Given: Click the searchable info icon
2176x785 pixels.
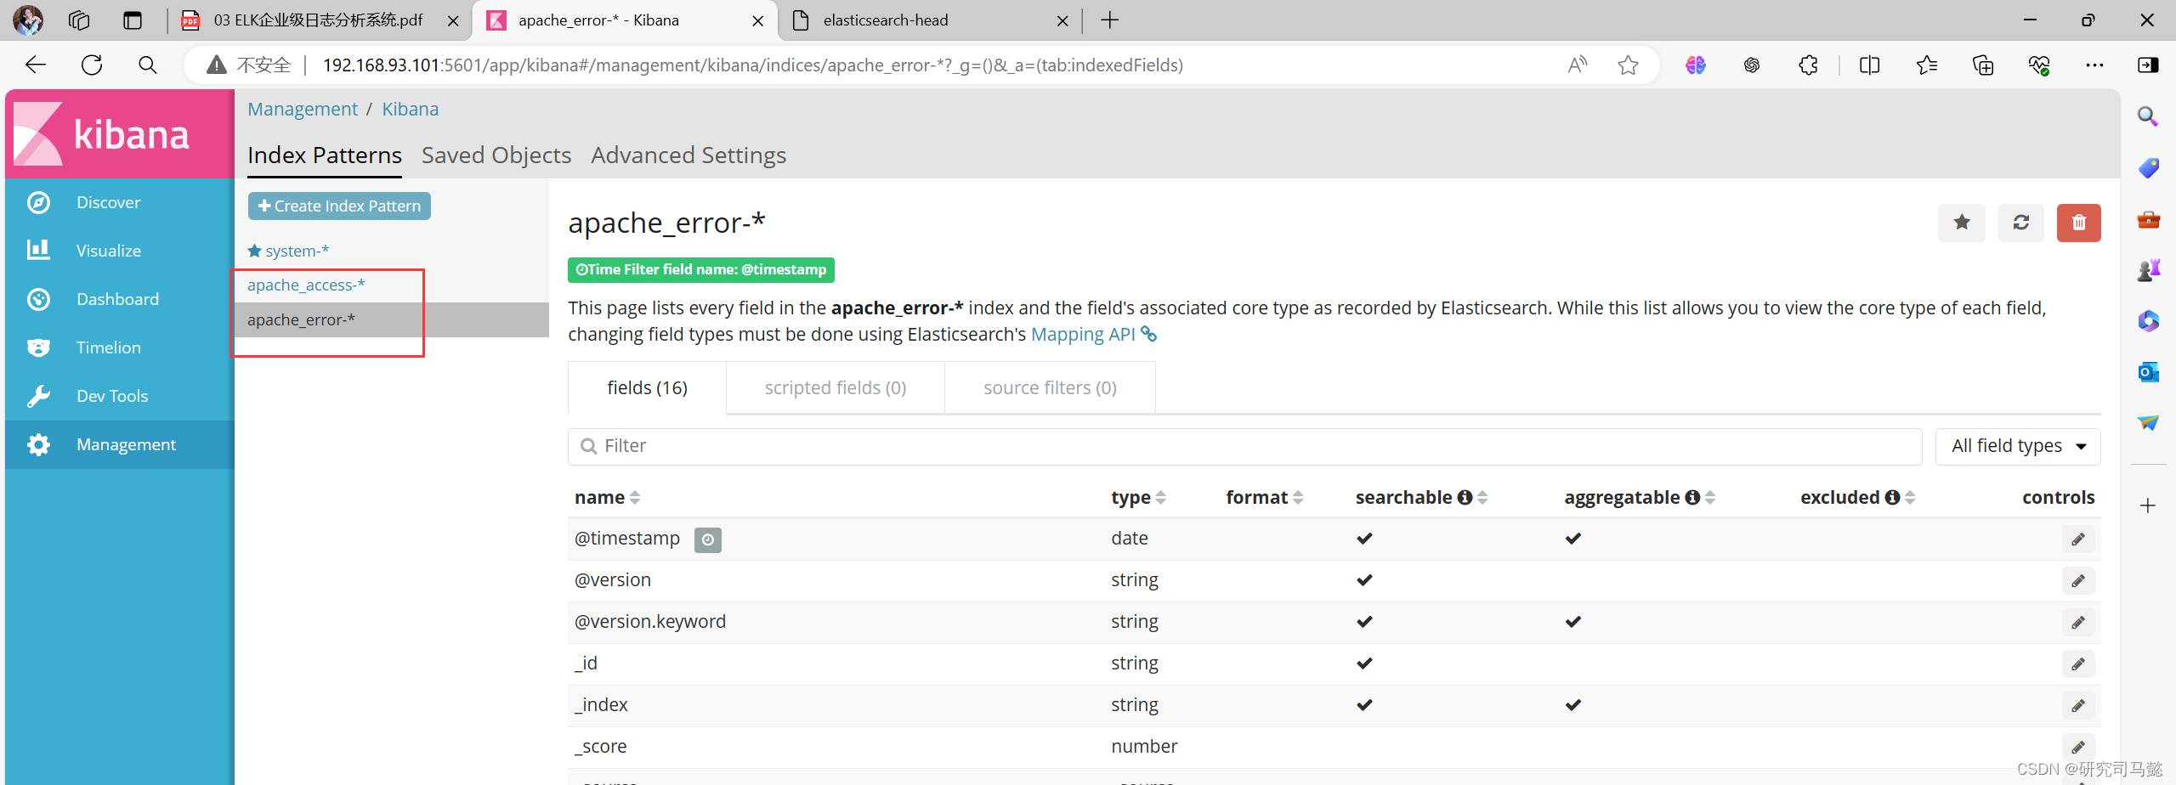Looking at the screenshot, I should point(1465,498).
